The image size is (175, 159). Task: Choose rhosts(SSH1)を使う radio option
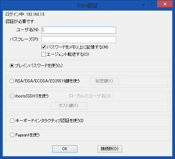click(x=12, y=96)
